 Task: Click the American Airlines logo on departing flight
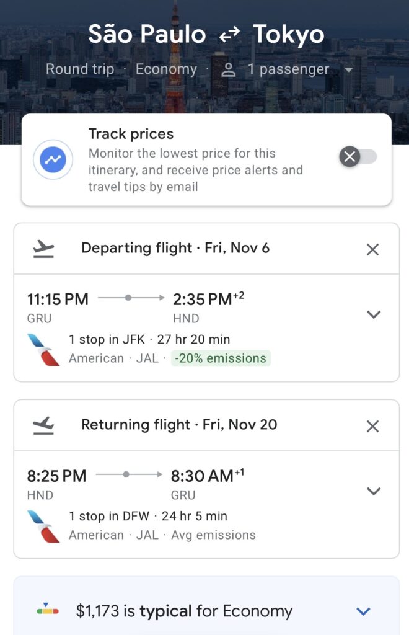coord(43,349)
